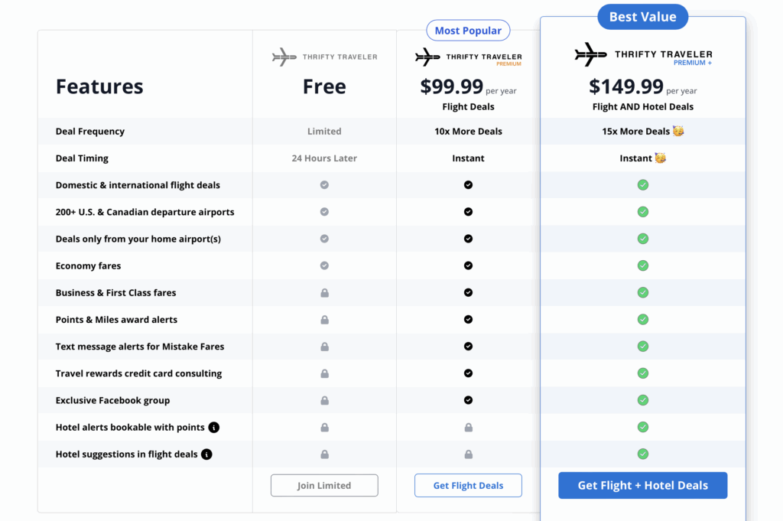The image size is (783, 521).
Task: Click the Join Limited button
Action: [324, 485]
